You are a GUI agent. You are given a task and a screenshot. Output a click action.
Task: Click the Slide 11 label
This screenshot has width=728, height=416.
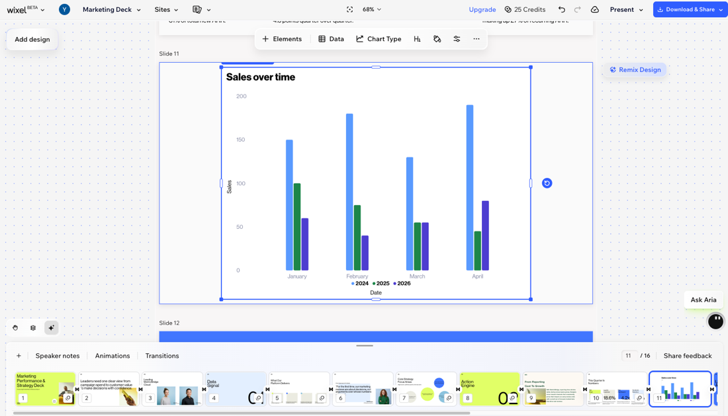[169, 54]
